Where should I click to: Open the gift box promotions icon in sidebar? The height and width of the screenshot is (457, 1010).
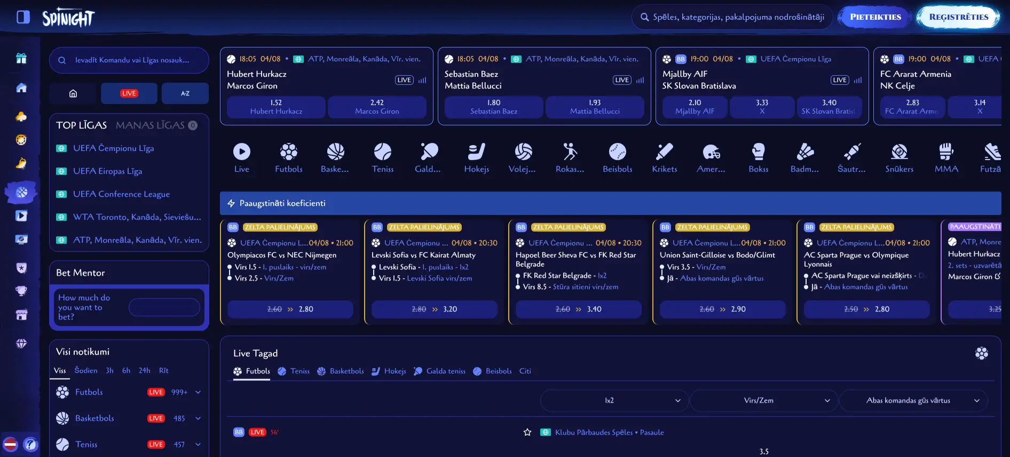[21, 58]
